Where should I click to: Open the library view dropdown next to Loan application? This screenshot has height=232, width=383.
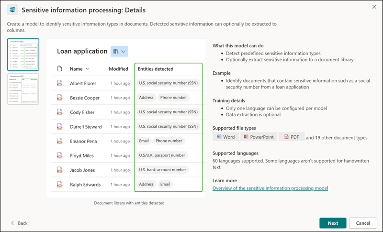[x=119, y=51]
